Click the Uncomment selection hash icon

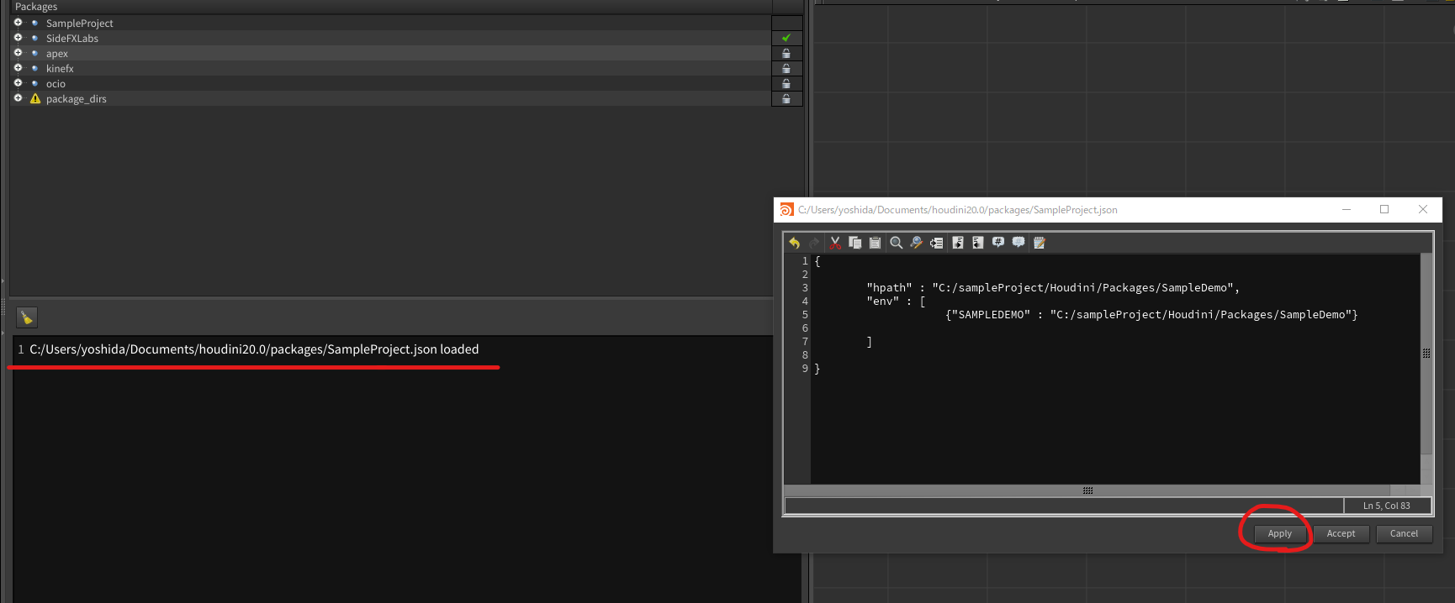(x=1018, y=243)
